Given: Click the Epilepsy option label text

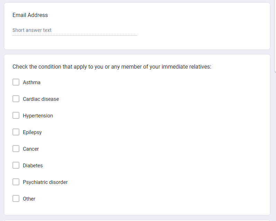Looking at the screenshot, I should 32,132.
